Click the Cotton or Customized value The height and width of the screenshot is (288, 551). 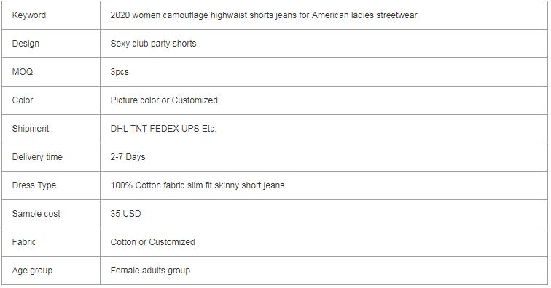[x=152, y=242]
